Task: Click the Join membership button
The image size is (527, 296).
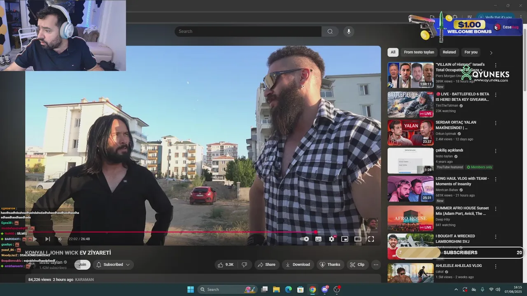Action: pos(82,265)
